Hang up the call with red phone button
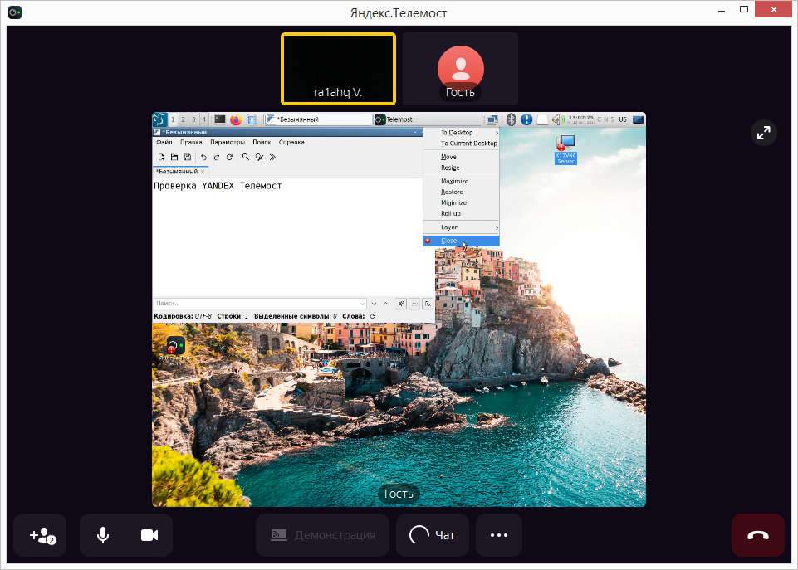Image resolution: width=798 pixels, height=570 pixels. tap(758, 535)
